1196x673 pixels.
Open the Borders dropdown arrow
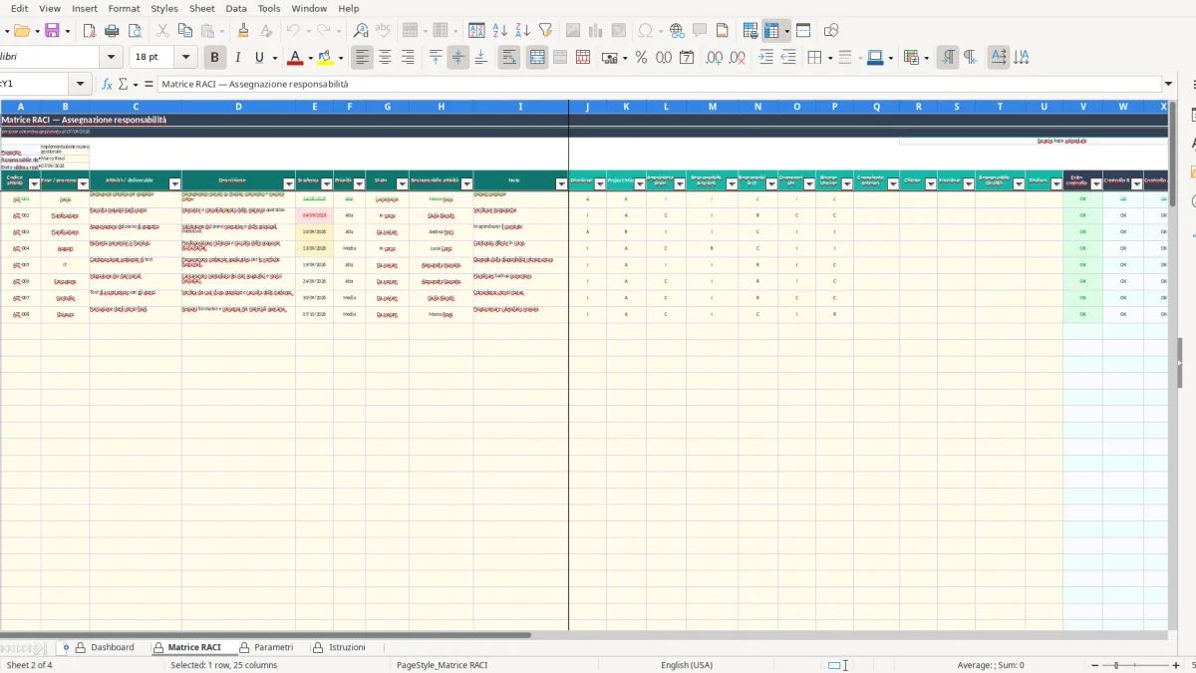click(828, 58)
